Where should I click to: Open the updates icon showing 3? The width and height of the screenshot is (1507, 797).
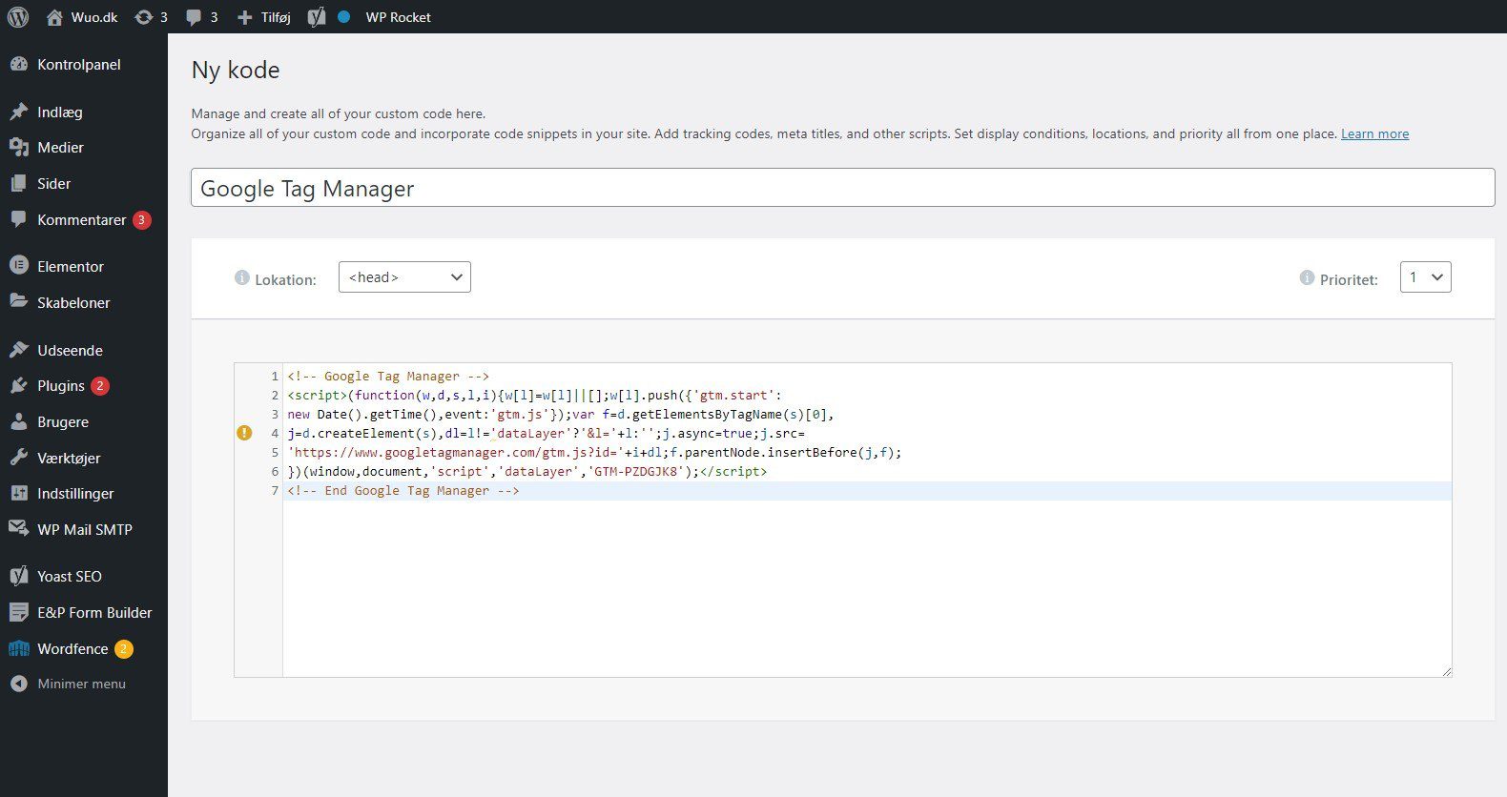[x=144, y=17]
